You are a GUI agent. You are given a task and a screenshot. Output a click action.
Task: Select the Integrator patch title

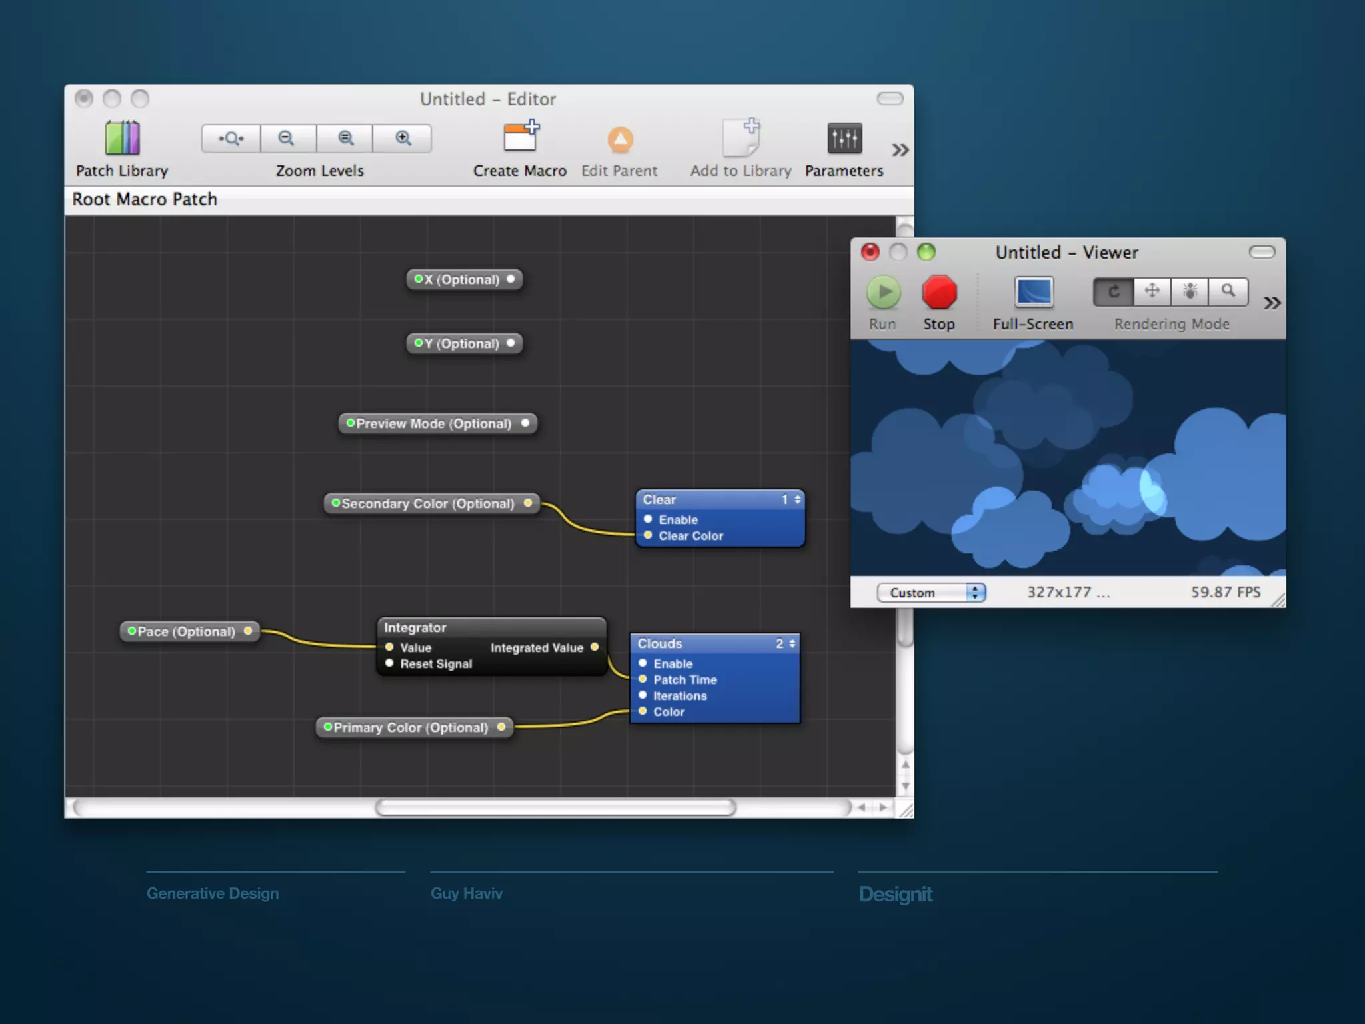pos(415,628)
